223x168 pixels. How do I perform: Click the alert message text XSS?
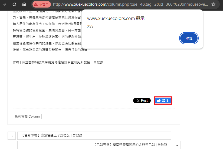pyautogui.click(x=90, y=26)
